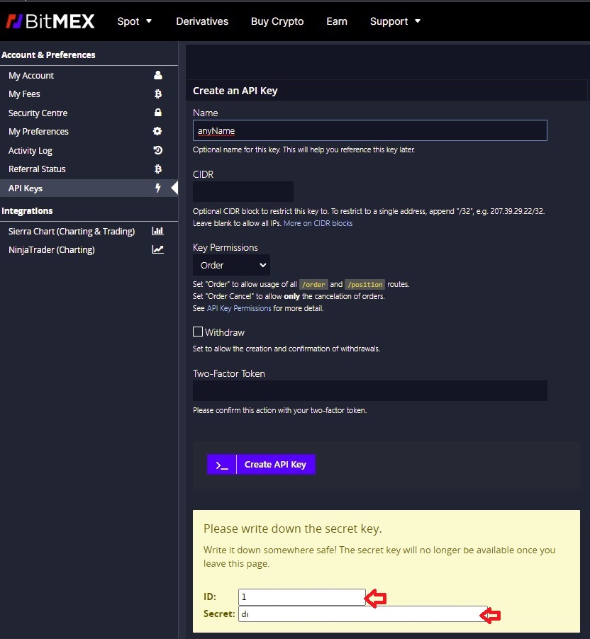Open the API Key Permissions link

click(239, 308)
